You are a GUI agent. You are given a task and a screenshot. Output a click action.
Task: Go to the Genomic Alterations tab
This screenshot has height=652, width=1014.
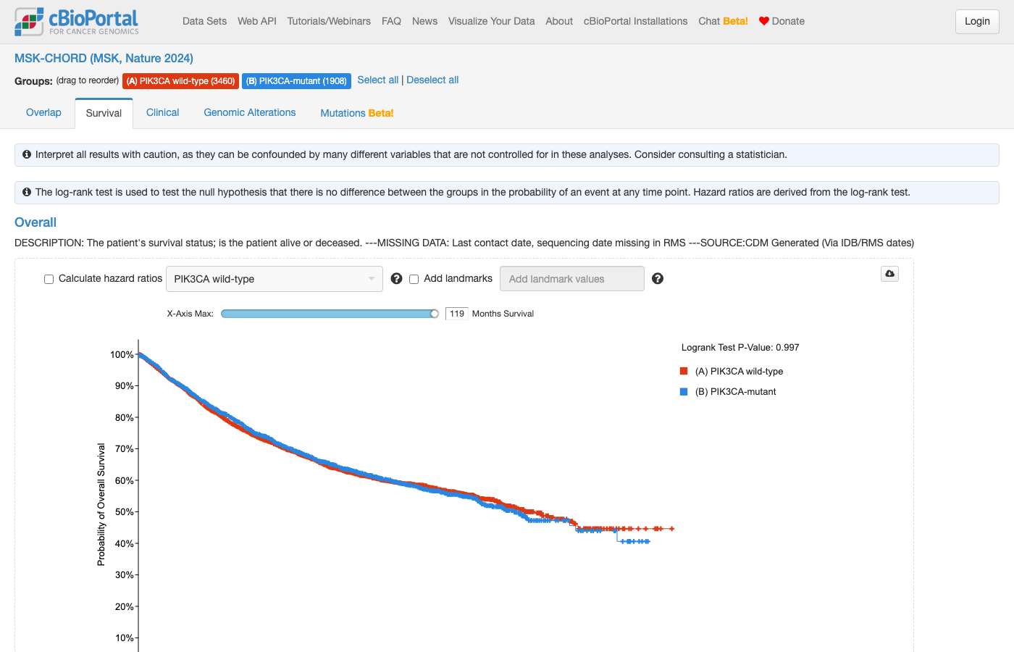250,112
